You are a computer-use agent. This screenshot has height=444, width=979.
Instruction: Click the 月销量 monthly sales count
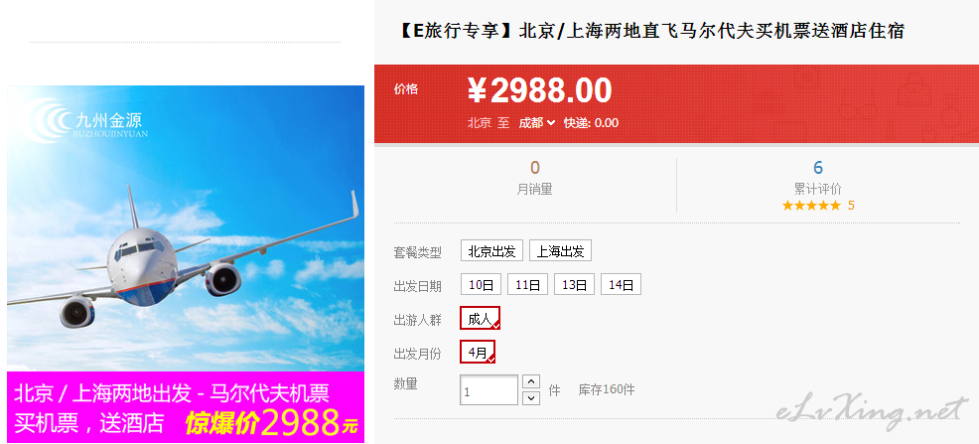click(534, 167)
